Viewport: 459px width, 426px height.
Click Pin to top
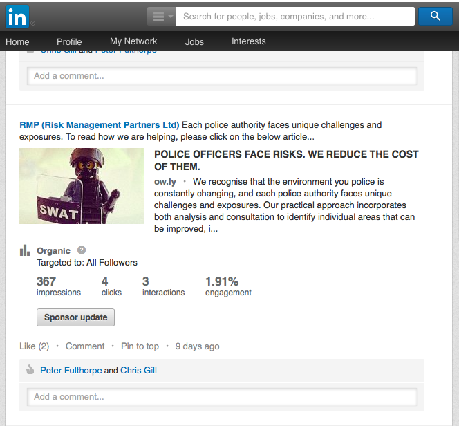pos(140,346)
